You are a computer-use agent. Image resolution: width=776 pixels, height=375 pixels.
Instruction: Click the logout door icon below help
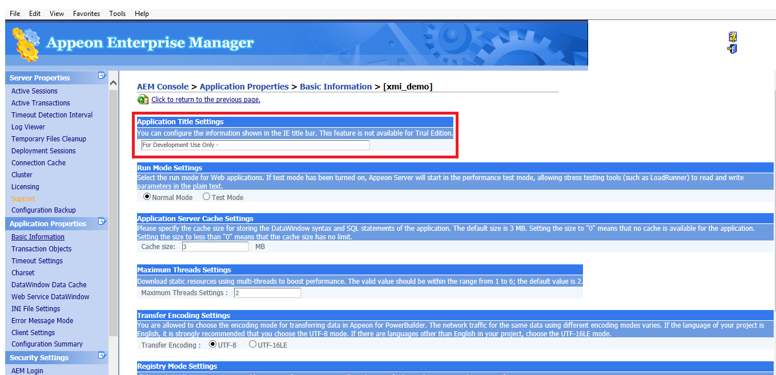point(732,49)
